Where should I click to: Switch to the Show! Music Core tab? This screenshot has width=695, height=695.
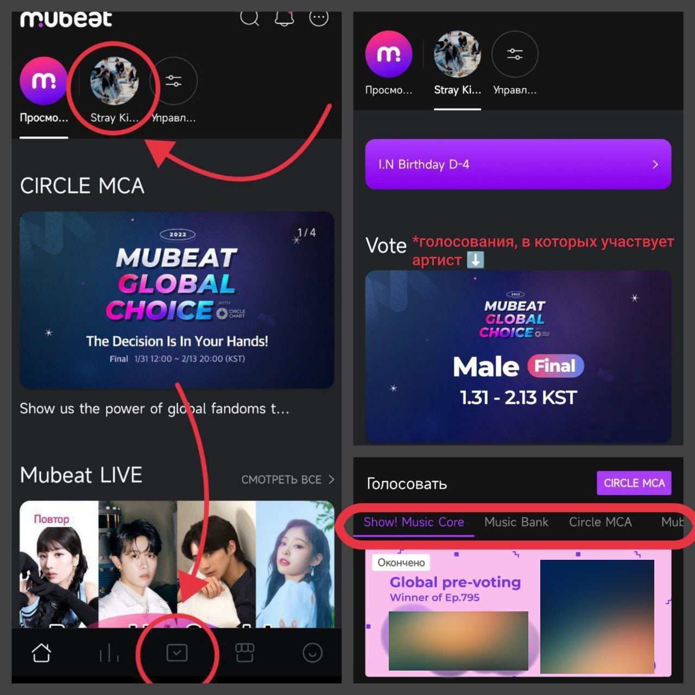click(414, 522)
